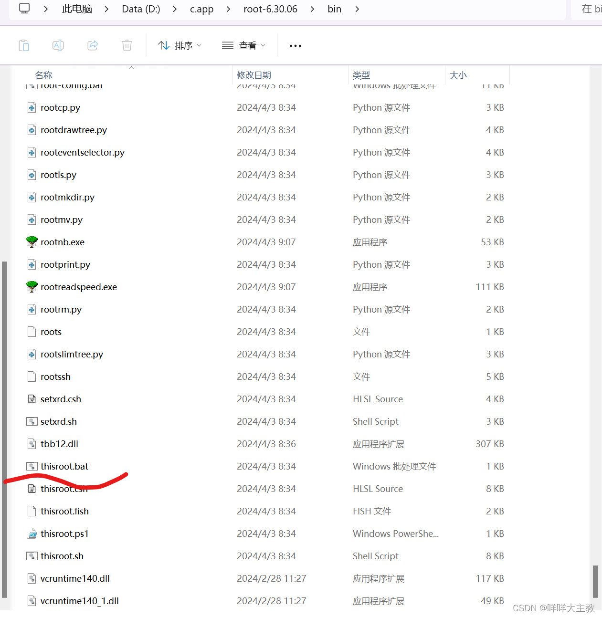Select the rootnb.exe application icon
The height and width of the screenshot is (617, 602).
coord(32,242)
